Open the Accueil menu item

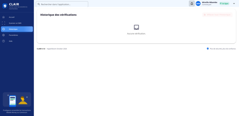pos(17,17)
